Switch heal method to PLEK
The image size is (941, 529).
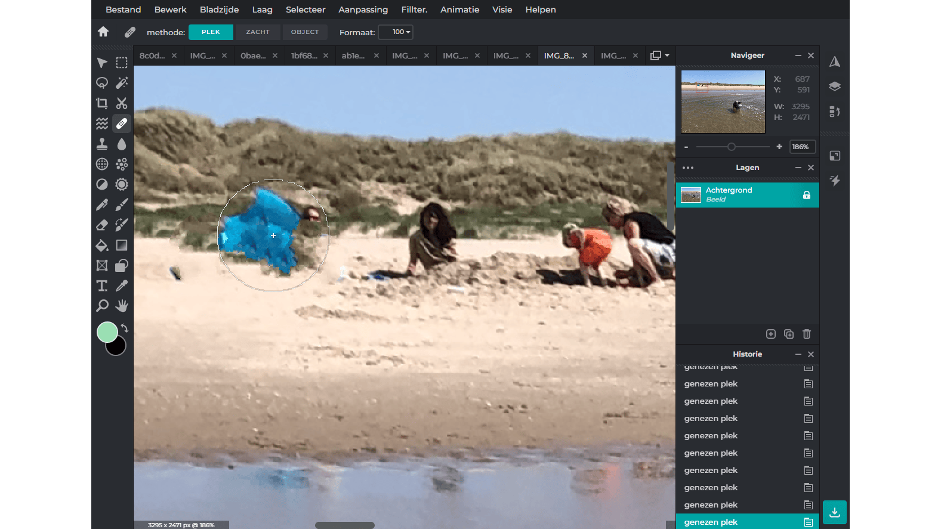tap(211, 32)
